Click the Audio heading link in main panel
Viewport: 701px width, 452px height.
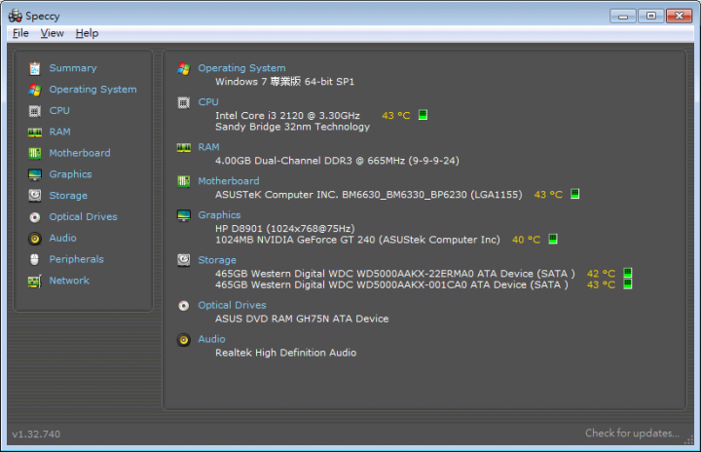tap(211, 339)
